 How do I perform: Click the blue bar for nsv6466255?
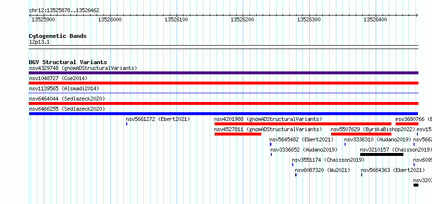[223, 114]
